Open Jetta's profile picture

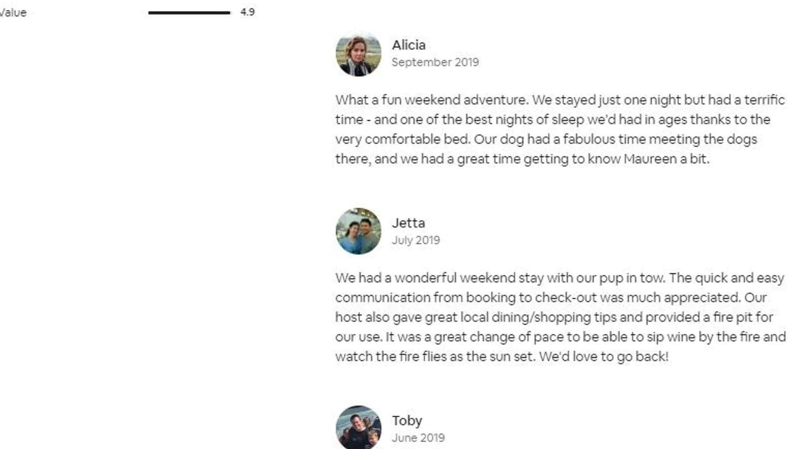[358, 231]
